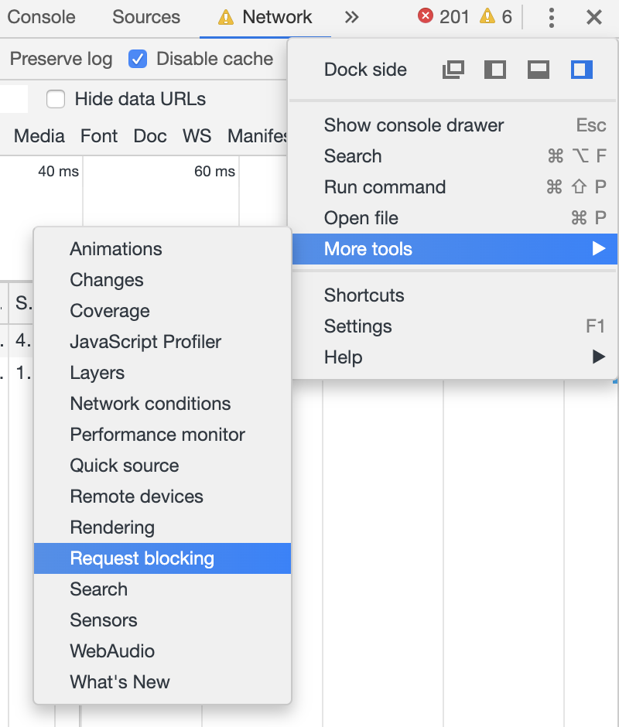The image size is (619, 727).
Task: Undock DevTools into separate window icon
Action: (453, 70)
